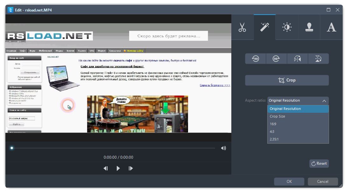
Task: Play the rsload.net.MP4 video
Action: point(118,168)
